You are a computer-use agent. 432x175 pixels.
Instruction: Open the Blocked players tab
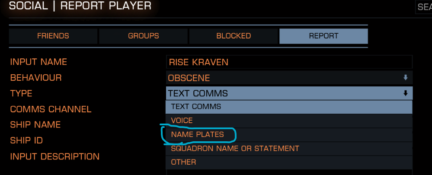tap(234, 36)
